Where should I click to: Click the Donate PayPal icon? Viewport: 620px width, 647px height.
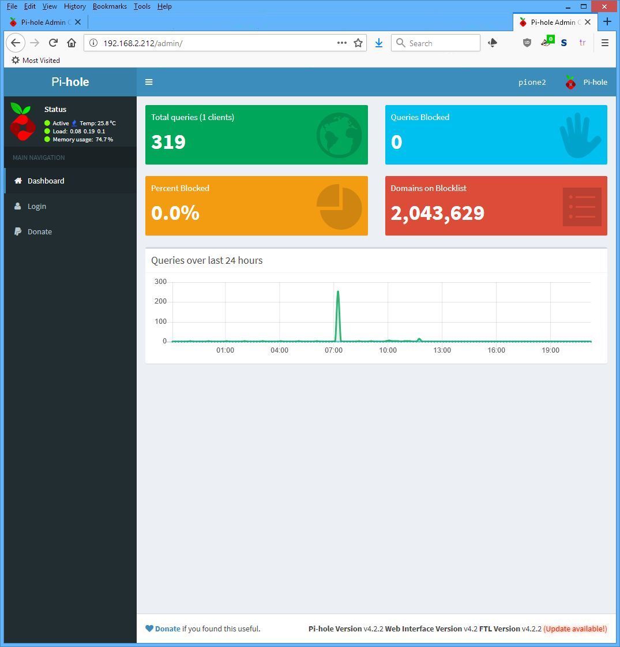pos(18,231)
